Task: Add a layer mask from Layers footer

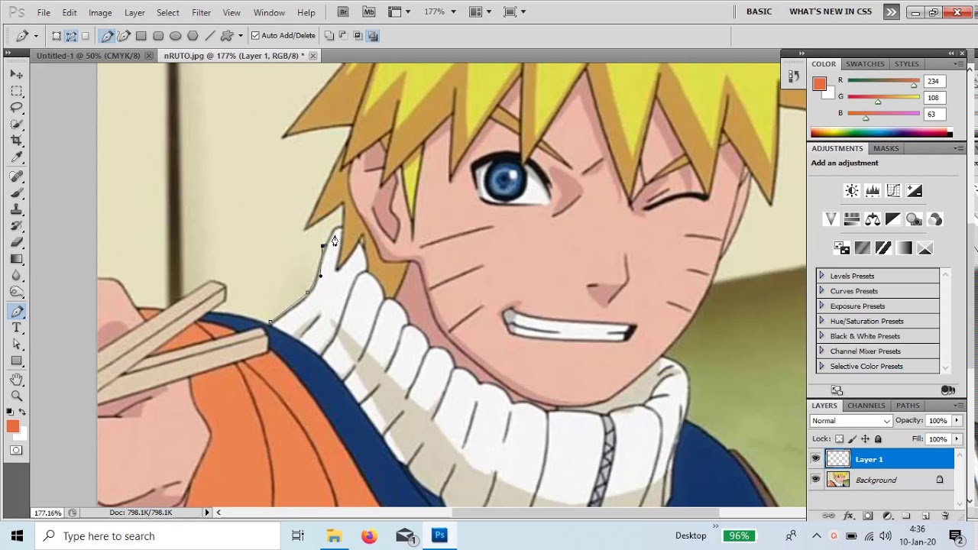Action: click(868, 516)
